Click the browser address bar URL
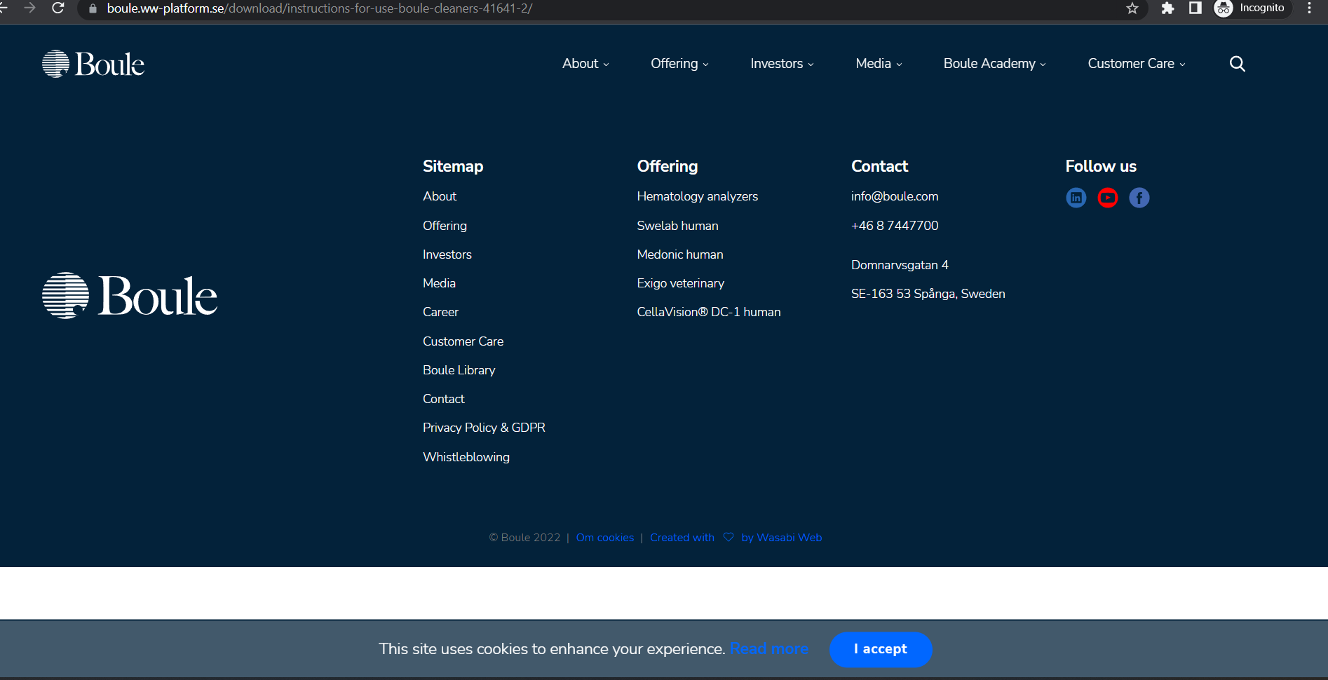This screenshot has height=680, width=1328. [319, 8]
